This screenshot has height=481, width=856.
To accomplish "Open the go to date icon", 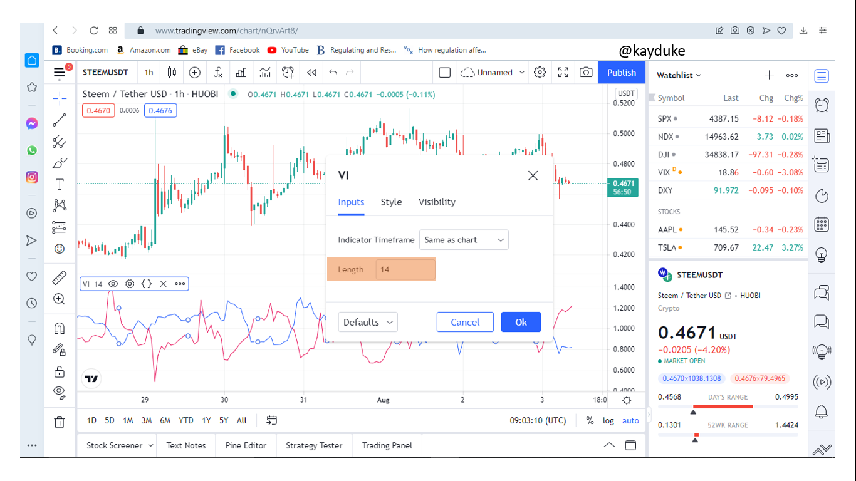I will pos(271,420).
